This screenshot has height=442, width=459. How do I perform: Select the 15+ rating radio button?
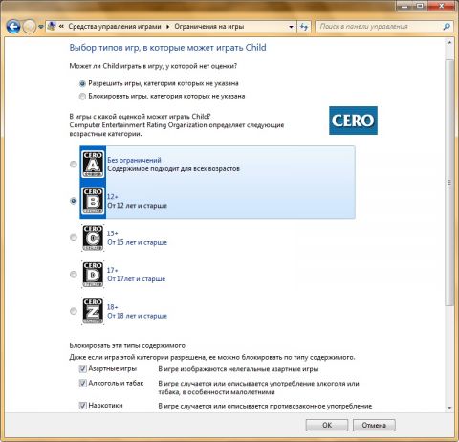74,237
